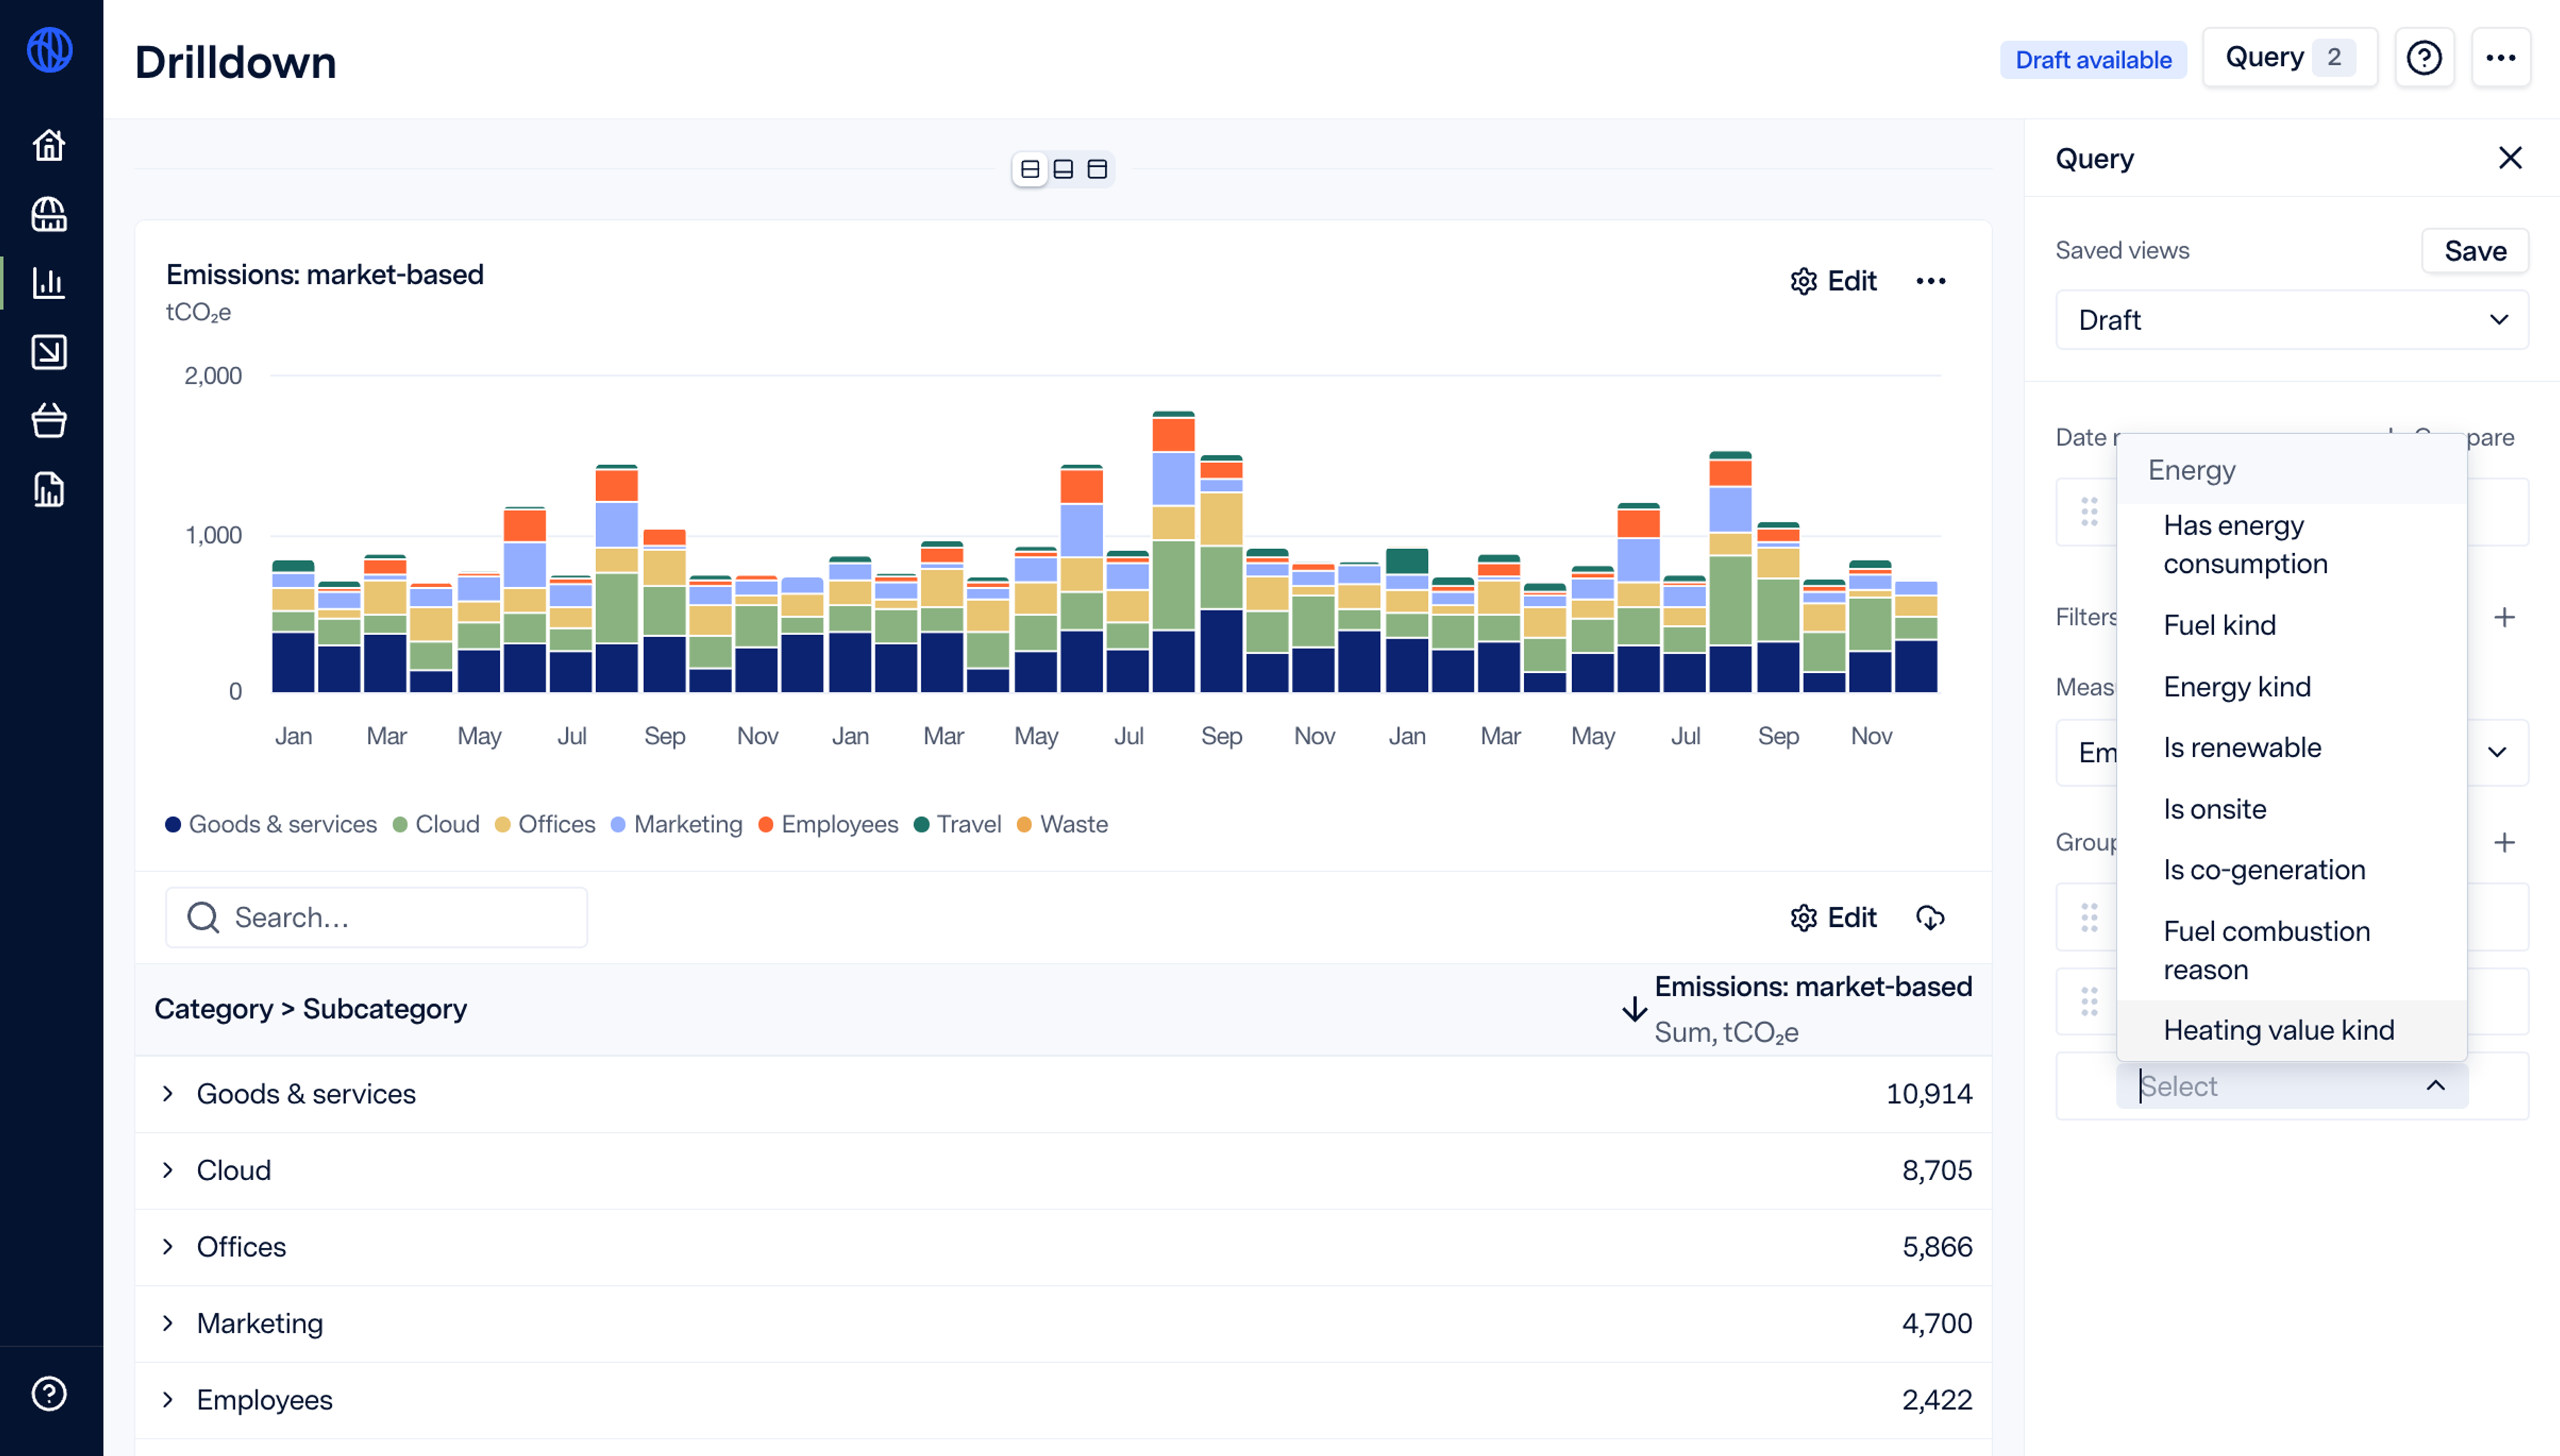Click the Save button
Screen dimensions: 2560x1456
point(2474,251)
